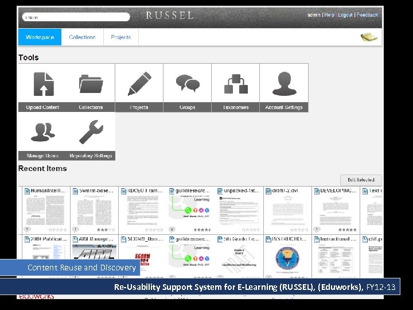Open the RDCEO Fram… page preview thumbnail
The height and width of the screenshot is (310, 413).
[142, 210]
